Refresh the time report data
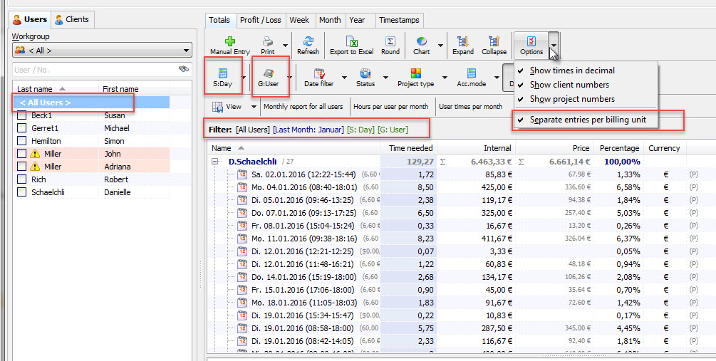 (308, 41)
